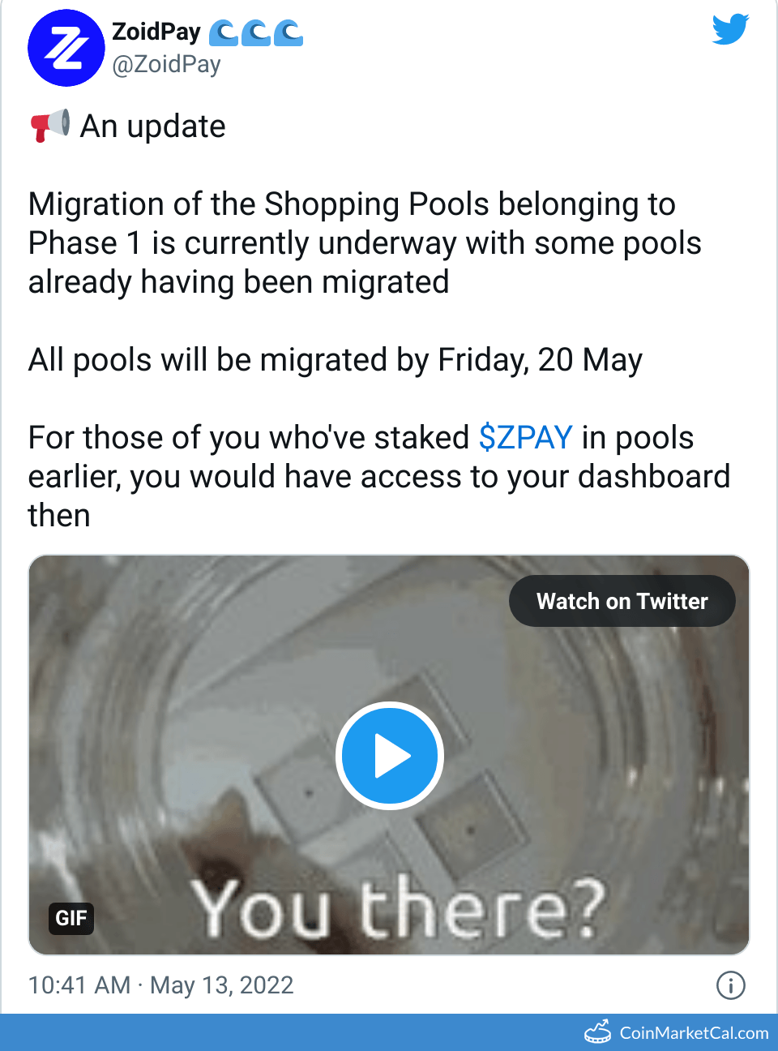Screen dimensions: 778x1051
Task: Click the You there? GIF thumbnail
Action: coord(390,755)
